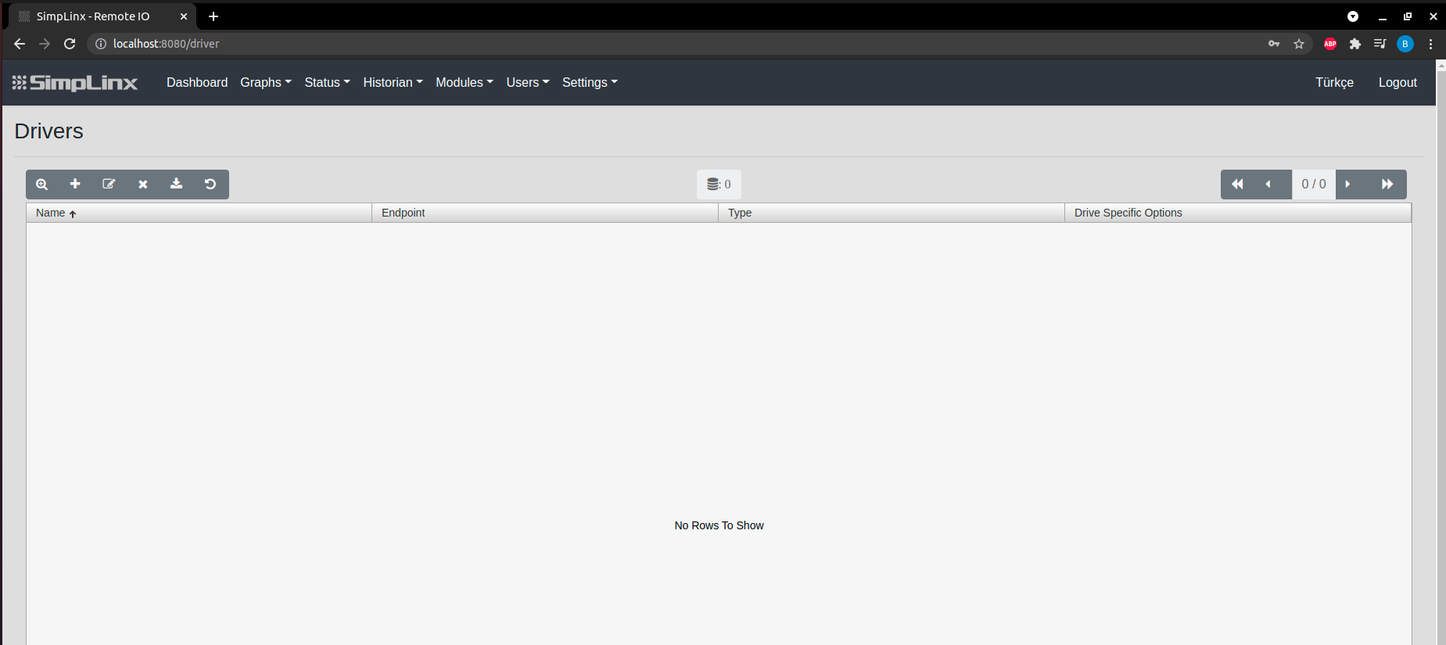Sort table by Name column
Viewport: 1446px width, 645px height.
click(x=199, y=213)
